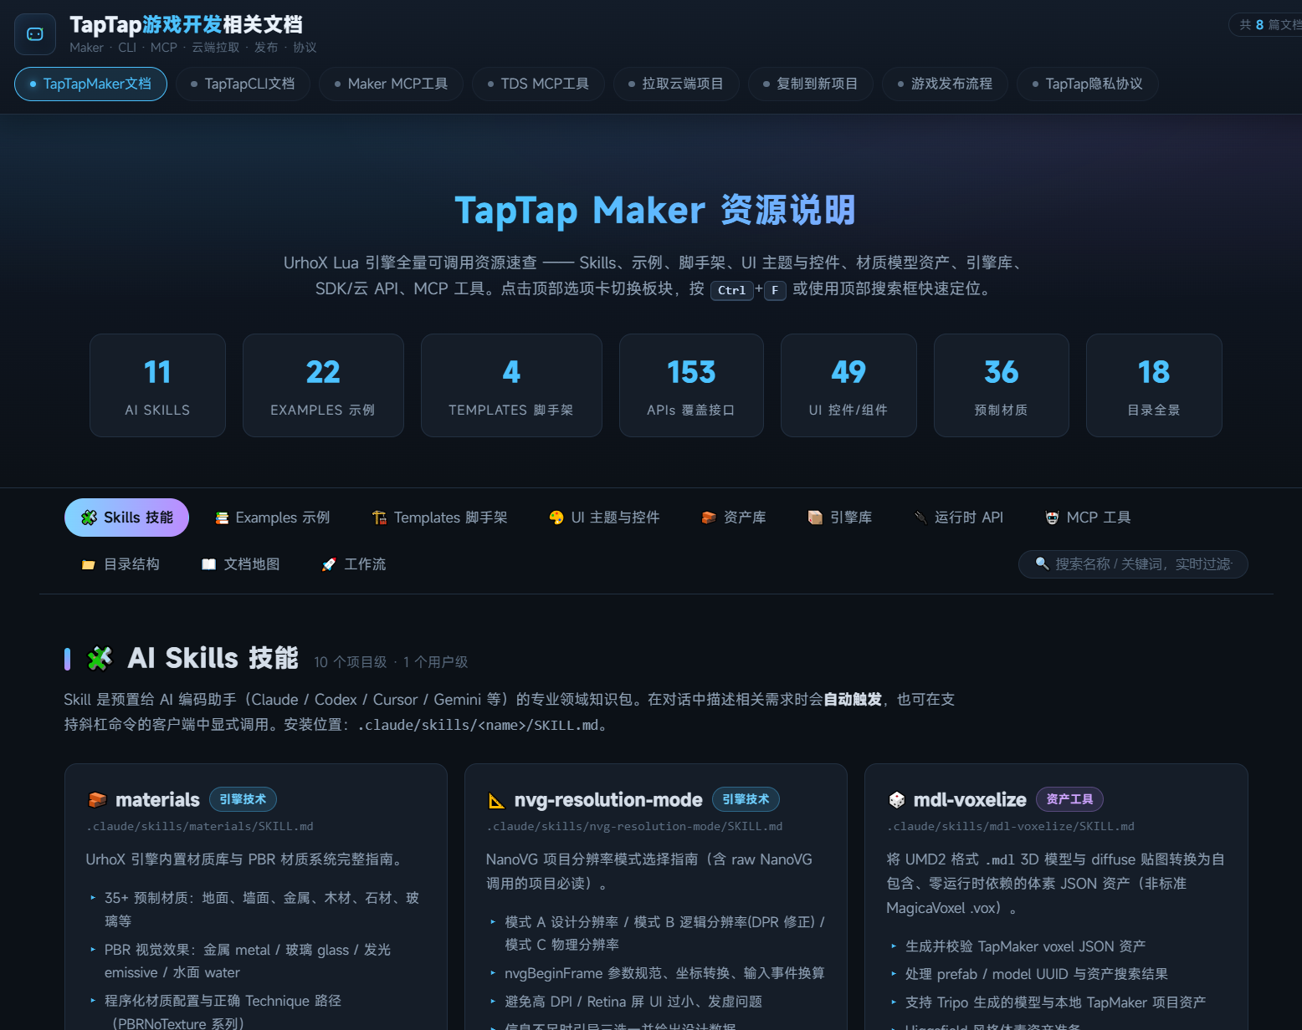
Task: Click the 22 EXAMPLES 示例 stat card
Action: coord(323,385)
